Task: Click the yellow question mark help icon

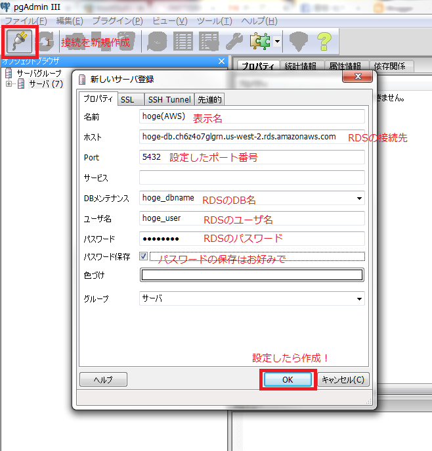Action: [324, 41]
